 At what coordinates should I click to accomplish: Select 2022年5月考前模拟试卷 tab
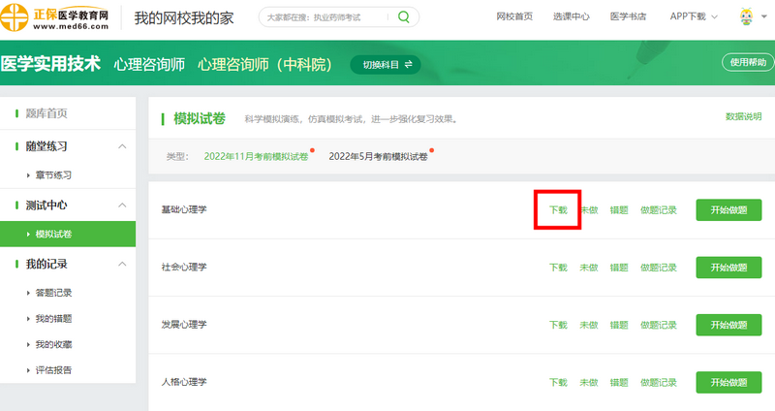click(379, 156)
